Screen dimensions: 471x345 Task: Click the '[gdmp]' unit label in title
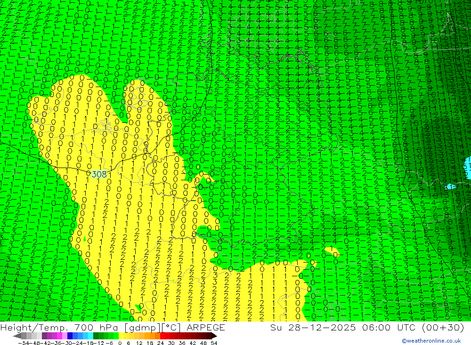click(142, 327)
